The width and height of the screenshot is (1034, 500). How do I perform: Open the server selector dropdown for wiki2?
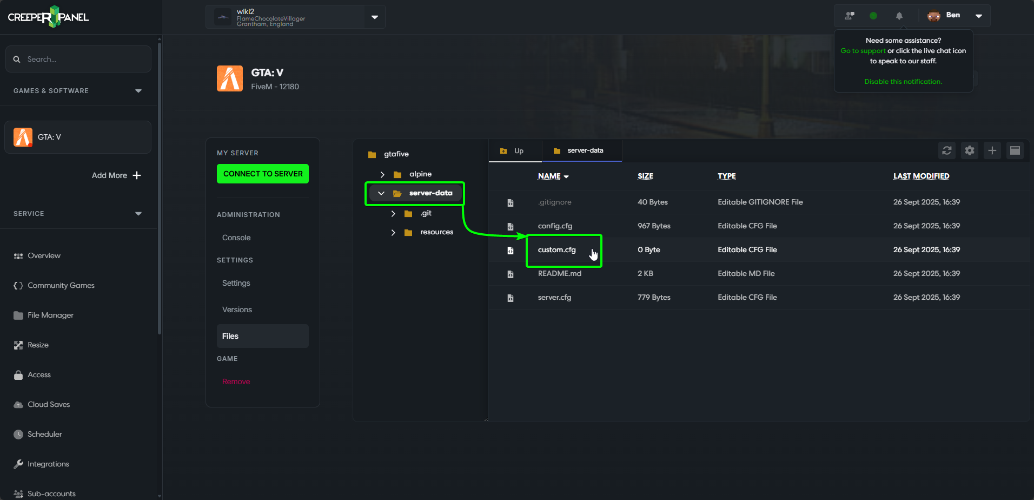(374, 17)
